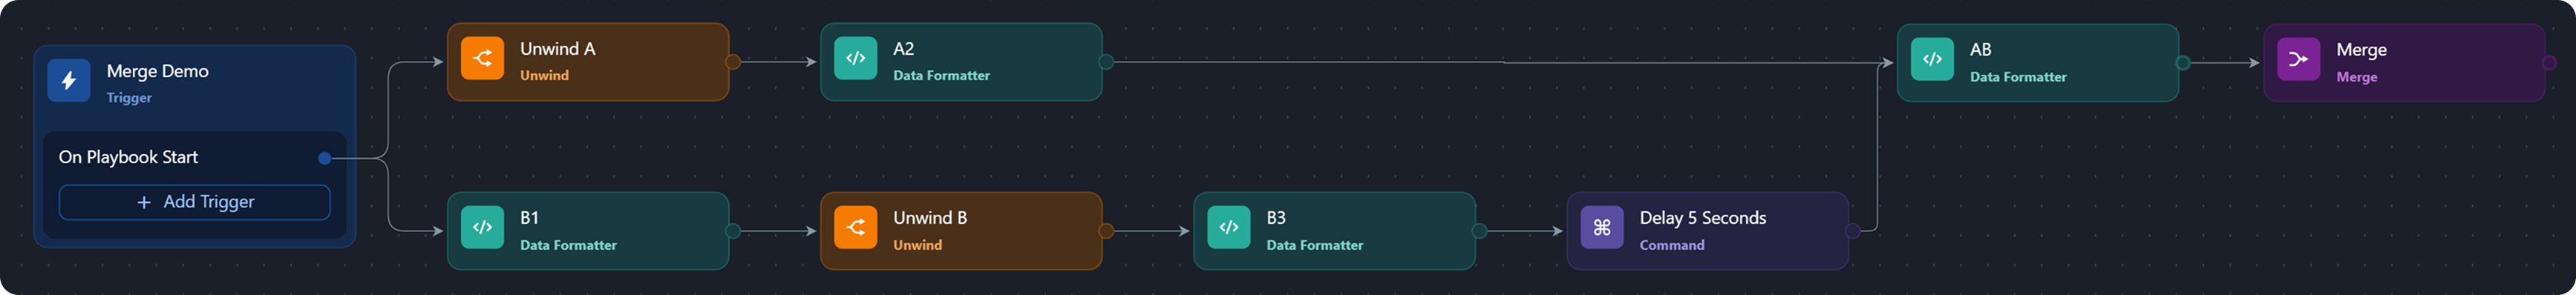This screenshot has width=2576, height=295.
Task: Click the Delay 5 Seconds command icon
Action: point(1602,228)
